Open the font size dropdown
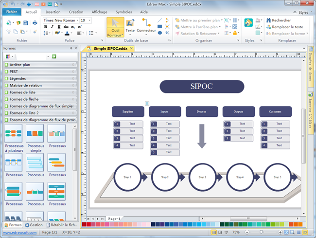The width and height of the screenshot is (316, 238). [x=89, y=20]
